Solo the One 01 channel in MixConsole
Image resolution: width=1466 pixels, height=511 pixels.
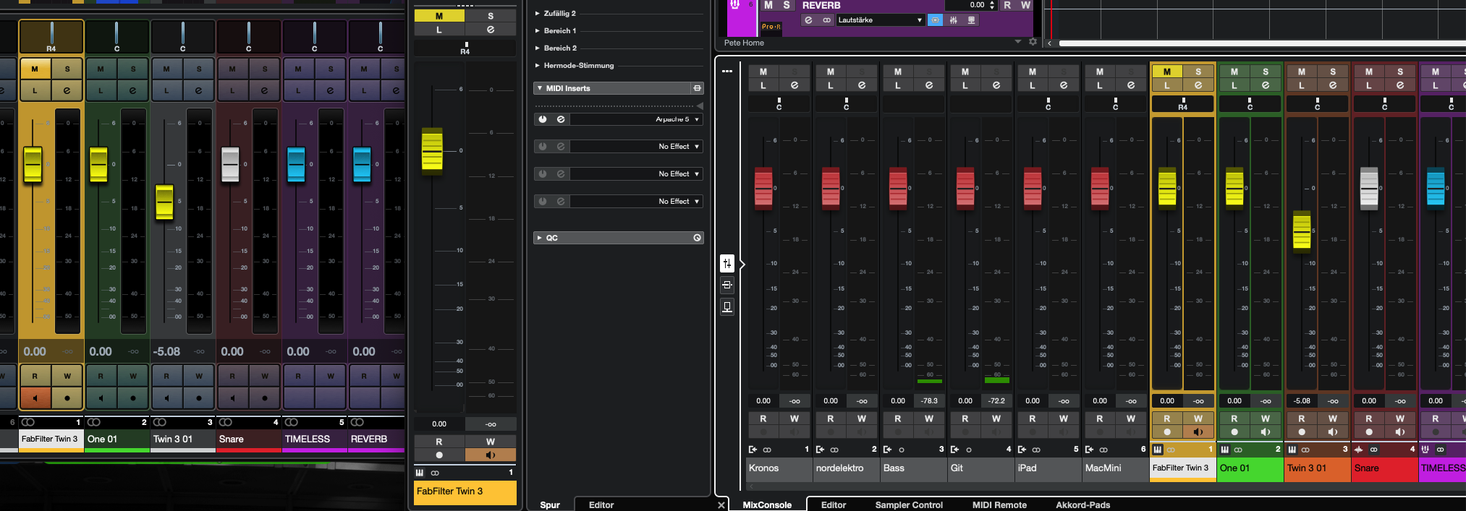click(1265, 72)
